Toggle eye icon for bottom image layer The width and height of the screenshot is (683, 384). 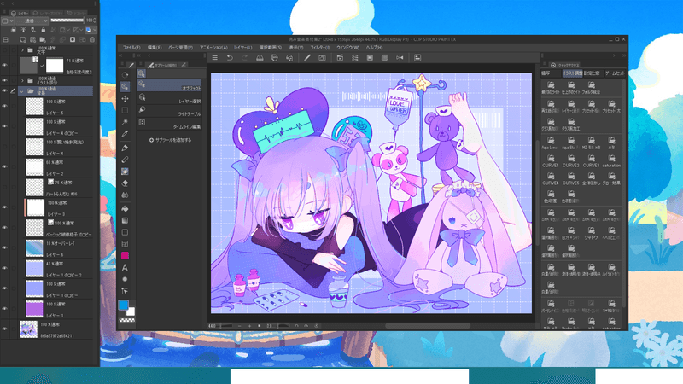pos(5,329)
